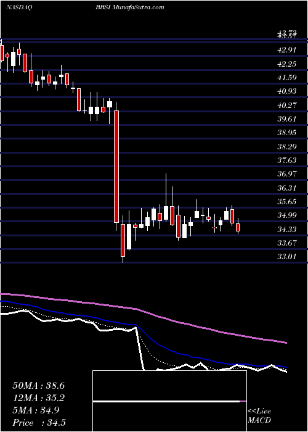Click the Price : 34.5 readout
Viewport: 308px width, 432px height.
pyautogui.click(x=39, y=423)
